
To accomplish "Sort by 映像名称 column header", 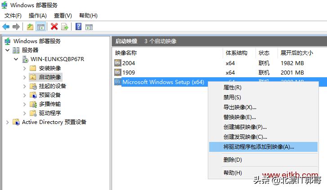I will [168, 53].
